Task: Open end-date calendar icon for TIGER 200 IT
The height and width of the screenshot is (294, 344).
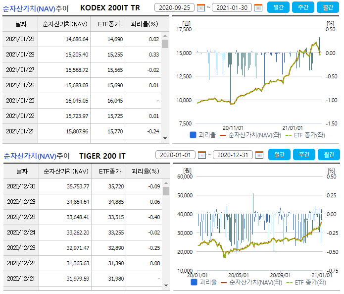Action: point(259,155)
